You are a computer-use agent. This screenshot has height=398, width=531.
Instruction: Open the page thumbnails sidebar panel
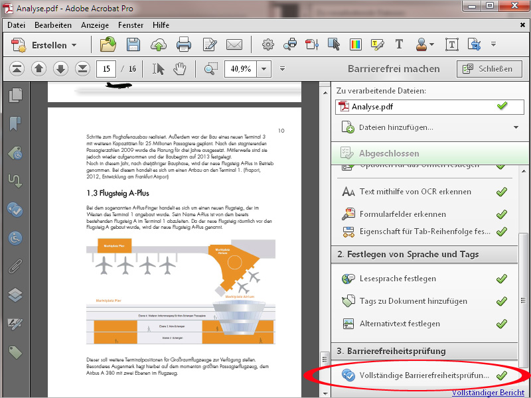[x=15, y=95]
